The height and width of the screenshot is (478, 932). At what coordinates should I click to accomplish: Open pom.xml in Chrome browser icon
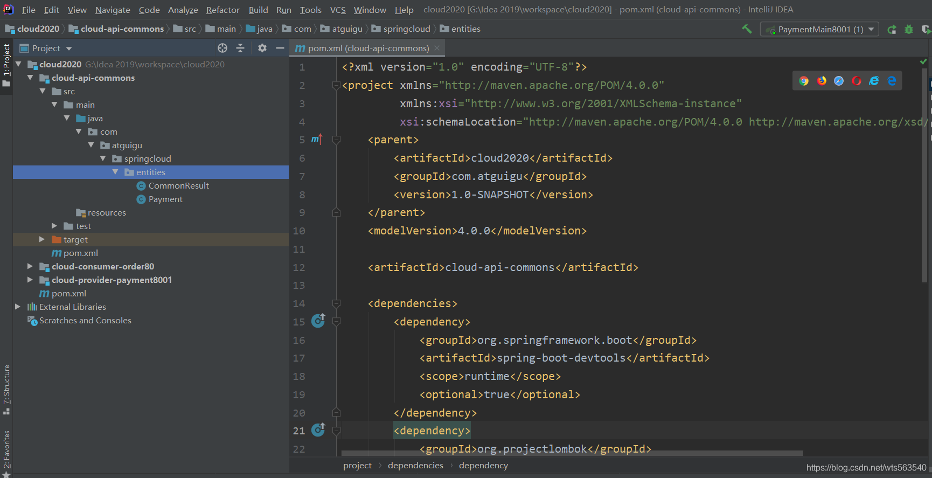pyautogui.click(x=804, y=81)
